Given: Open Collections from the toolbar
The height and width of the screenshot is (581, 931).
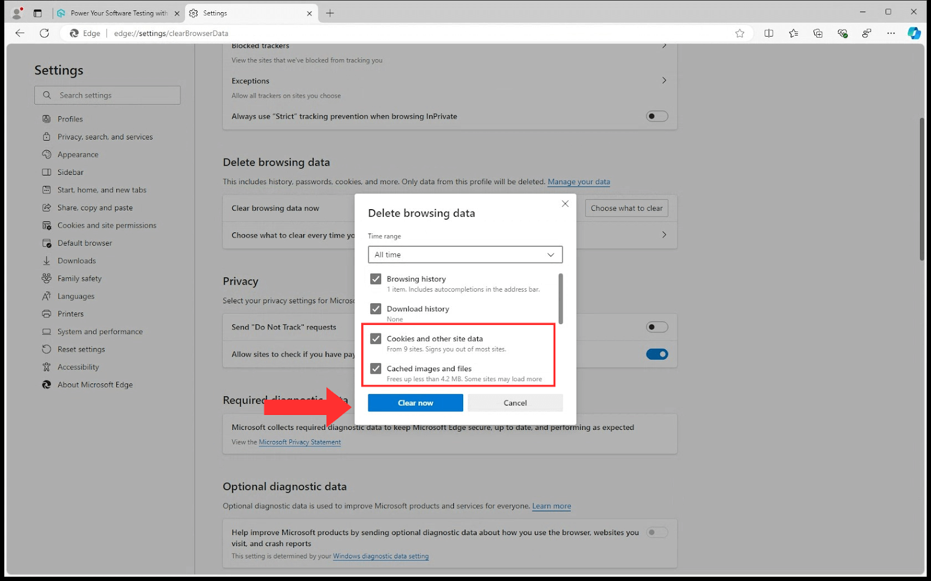Looking at the screenshot, I should pos(818,33).
